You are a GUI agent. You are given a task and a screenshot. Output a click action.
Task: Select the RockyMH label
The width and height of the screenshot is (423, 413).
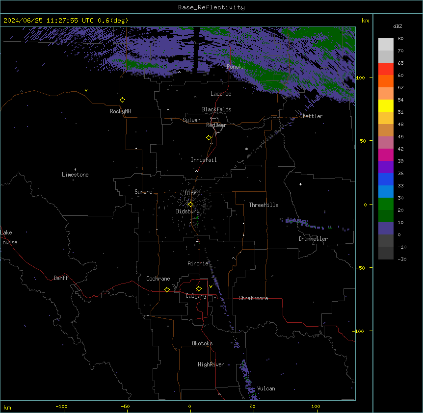tap(120, 111)
